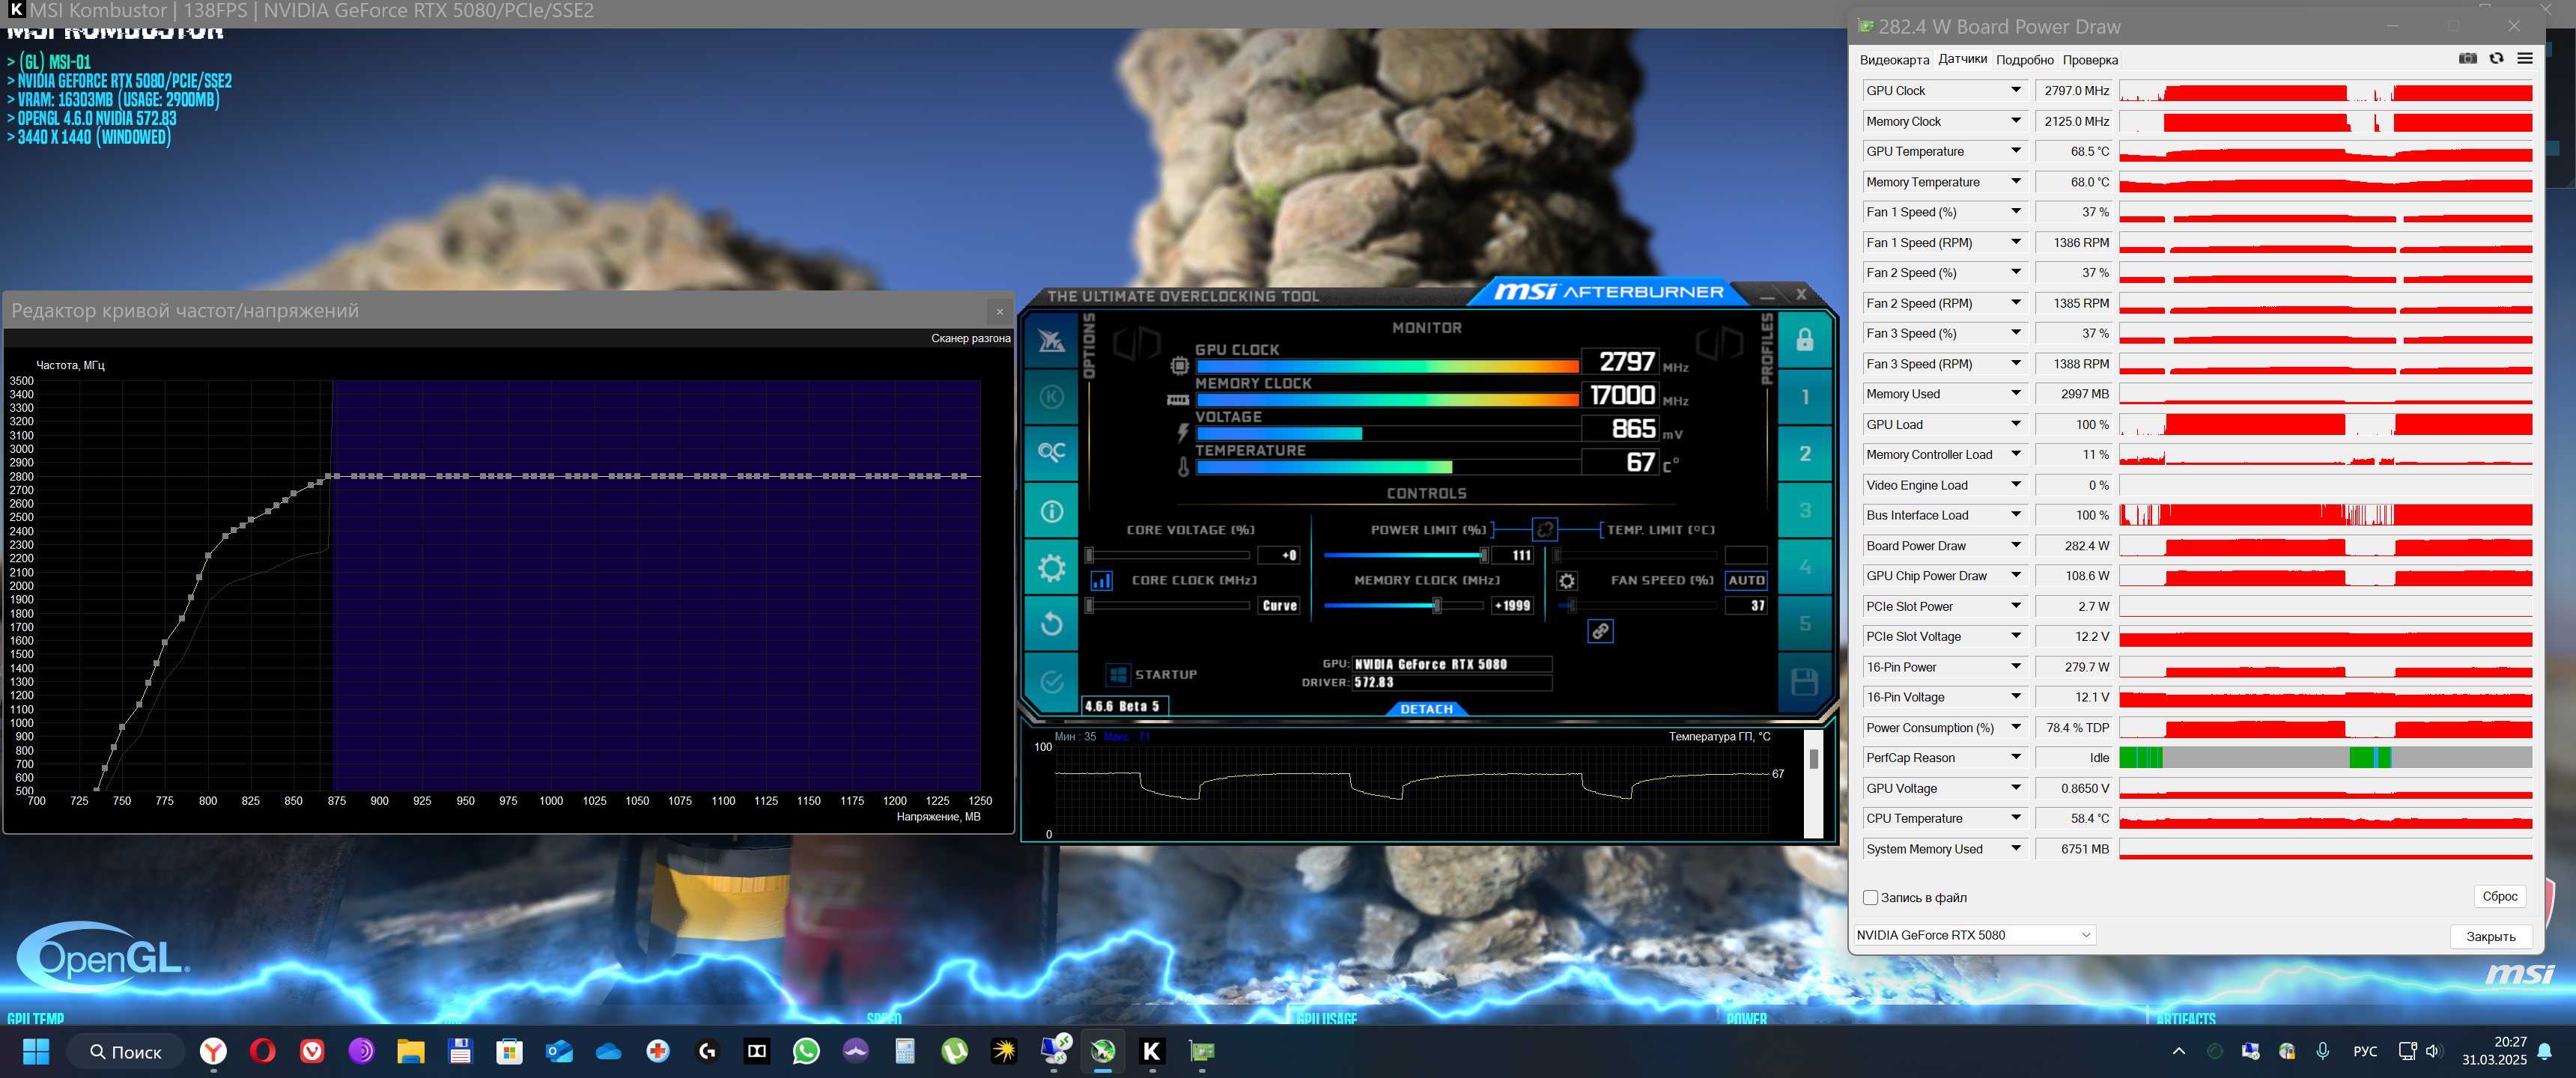Open the Afterburner settings gear icon
2576x1078 pixels.
[1051, 568]
